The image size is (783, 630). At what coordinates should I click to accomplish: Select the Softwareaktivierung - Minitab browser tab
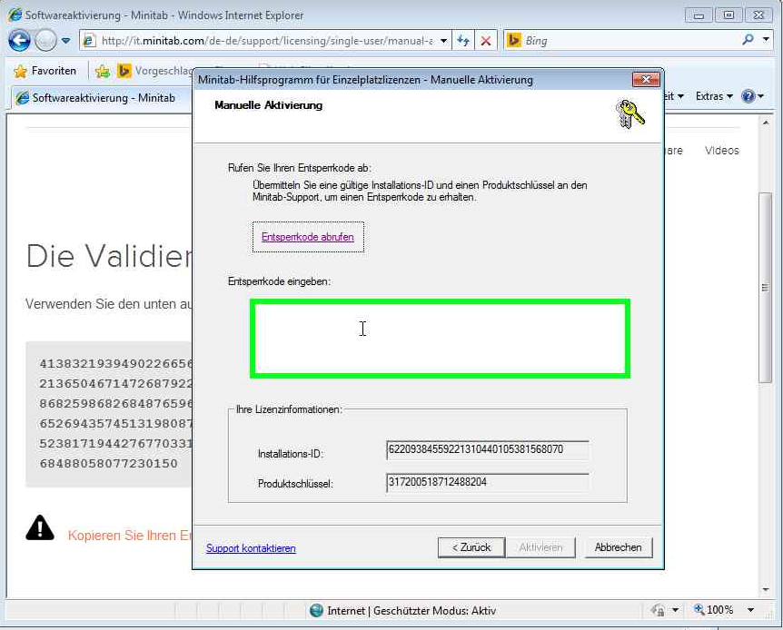pos(103,98)
